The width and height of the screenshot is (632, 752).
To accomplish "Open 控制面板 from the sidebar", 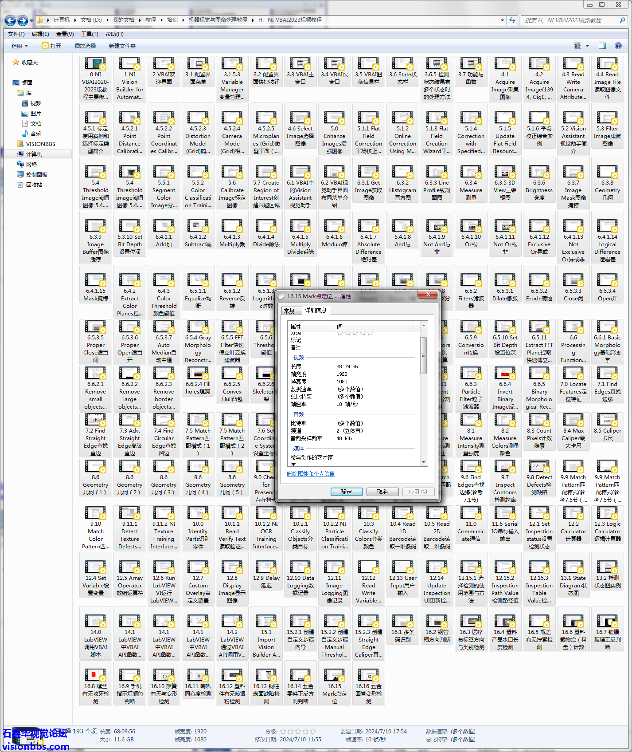I will [36, 175].
